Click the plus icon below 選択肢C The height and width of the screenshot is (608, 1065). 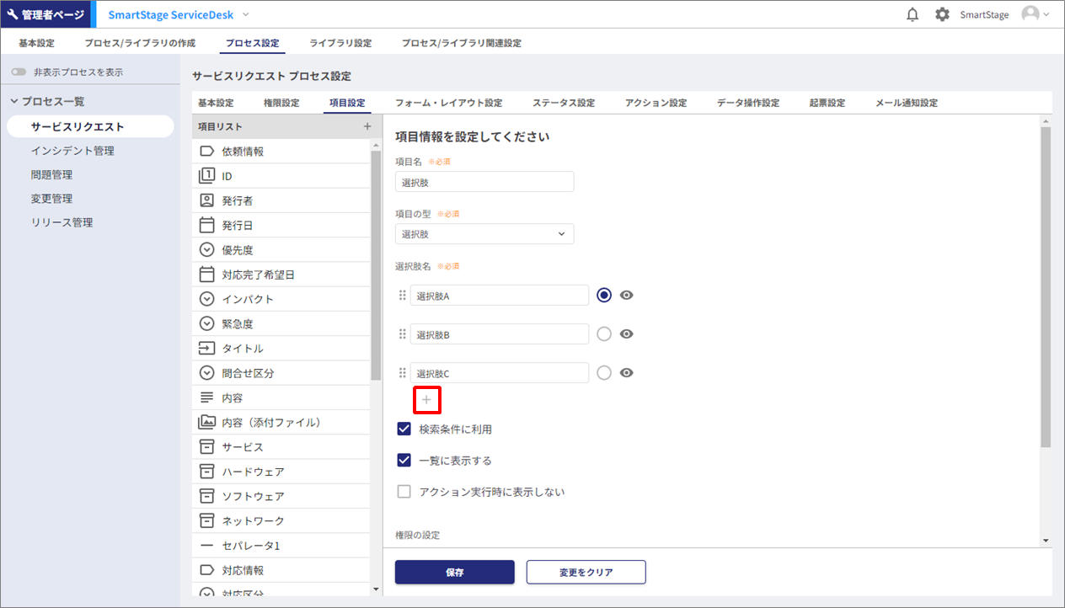pyautogui.click(x=426, y=400)
